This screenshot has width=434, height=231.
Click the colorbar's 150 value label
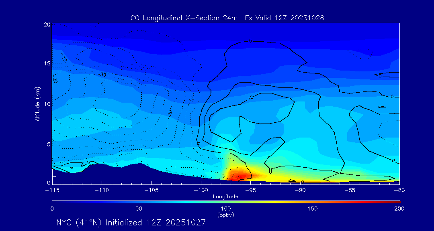(x=313, y=209)
